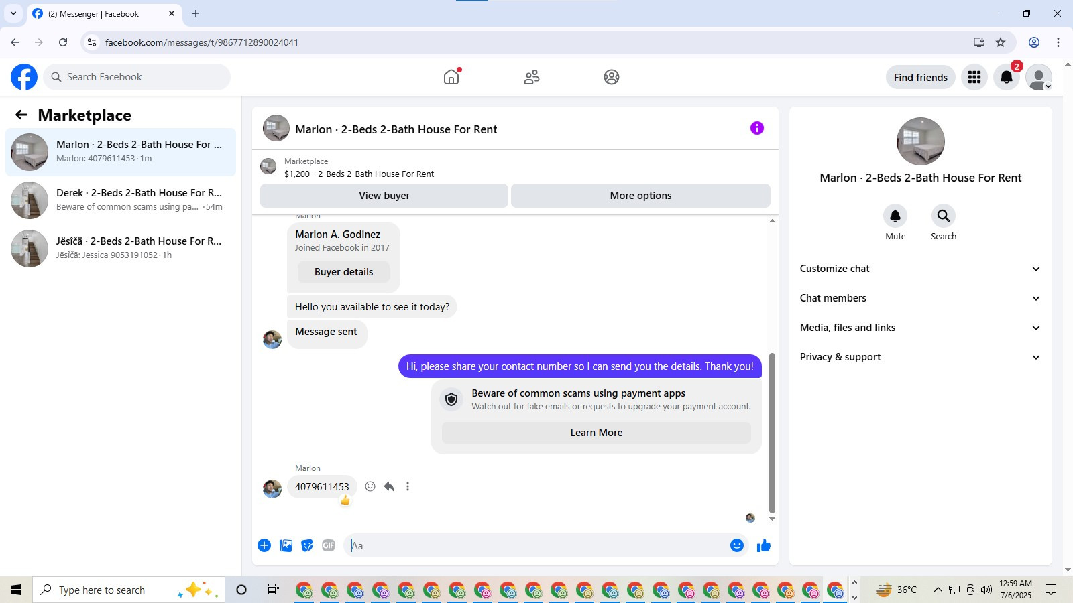
Task: Open more actions plus icon in composer
Action: 264,545
